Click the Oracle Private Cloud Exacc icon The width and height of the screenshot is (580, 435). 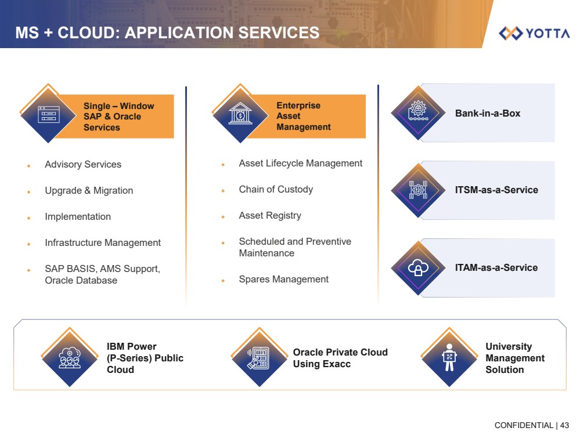pyautogui.click(x=260, y=358)
